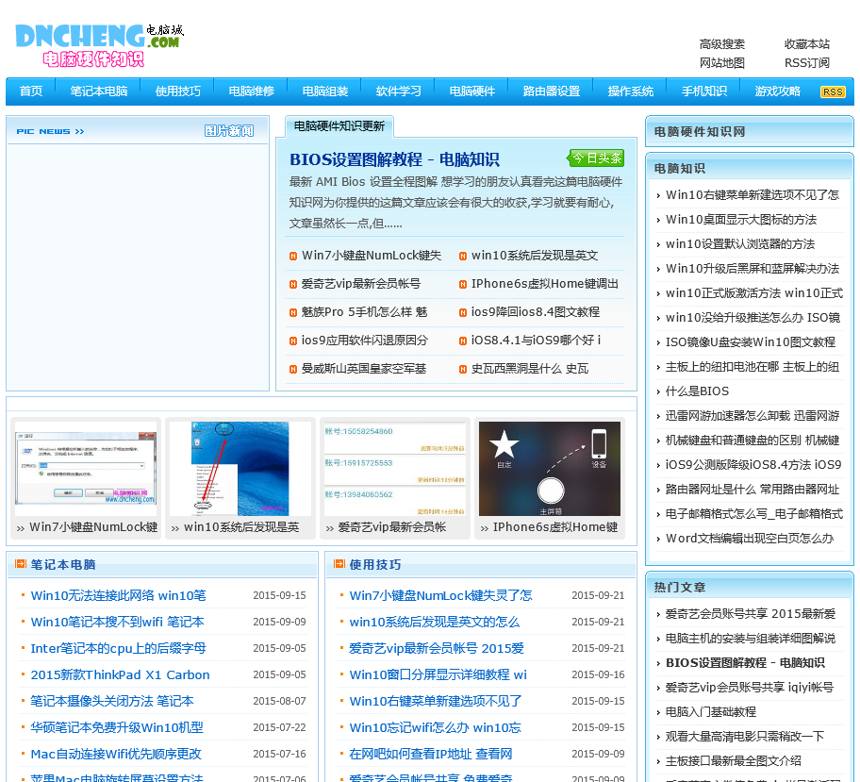
Task: Click the orange icon beside 使用技巧 heading
Action: click(x=339, y=564)
